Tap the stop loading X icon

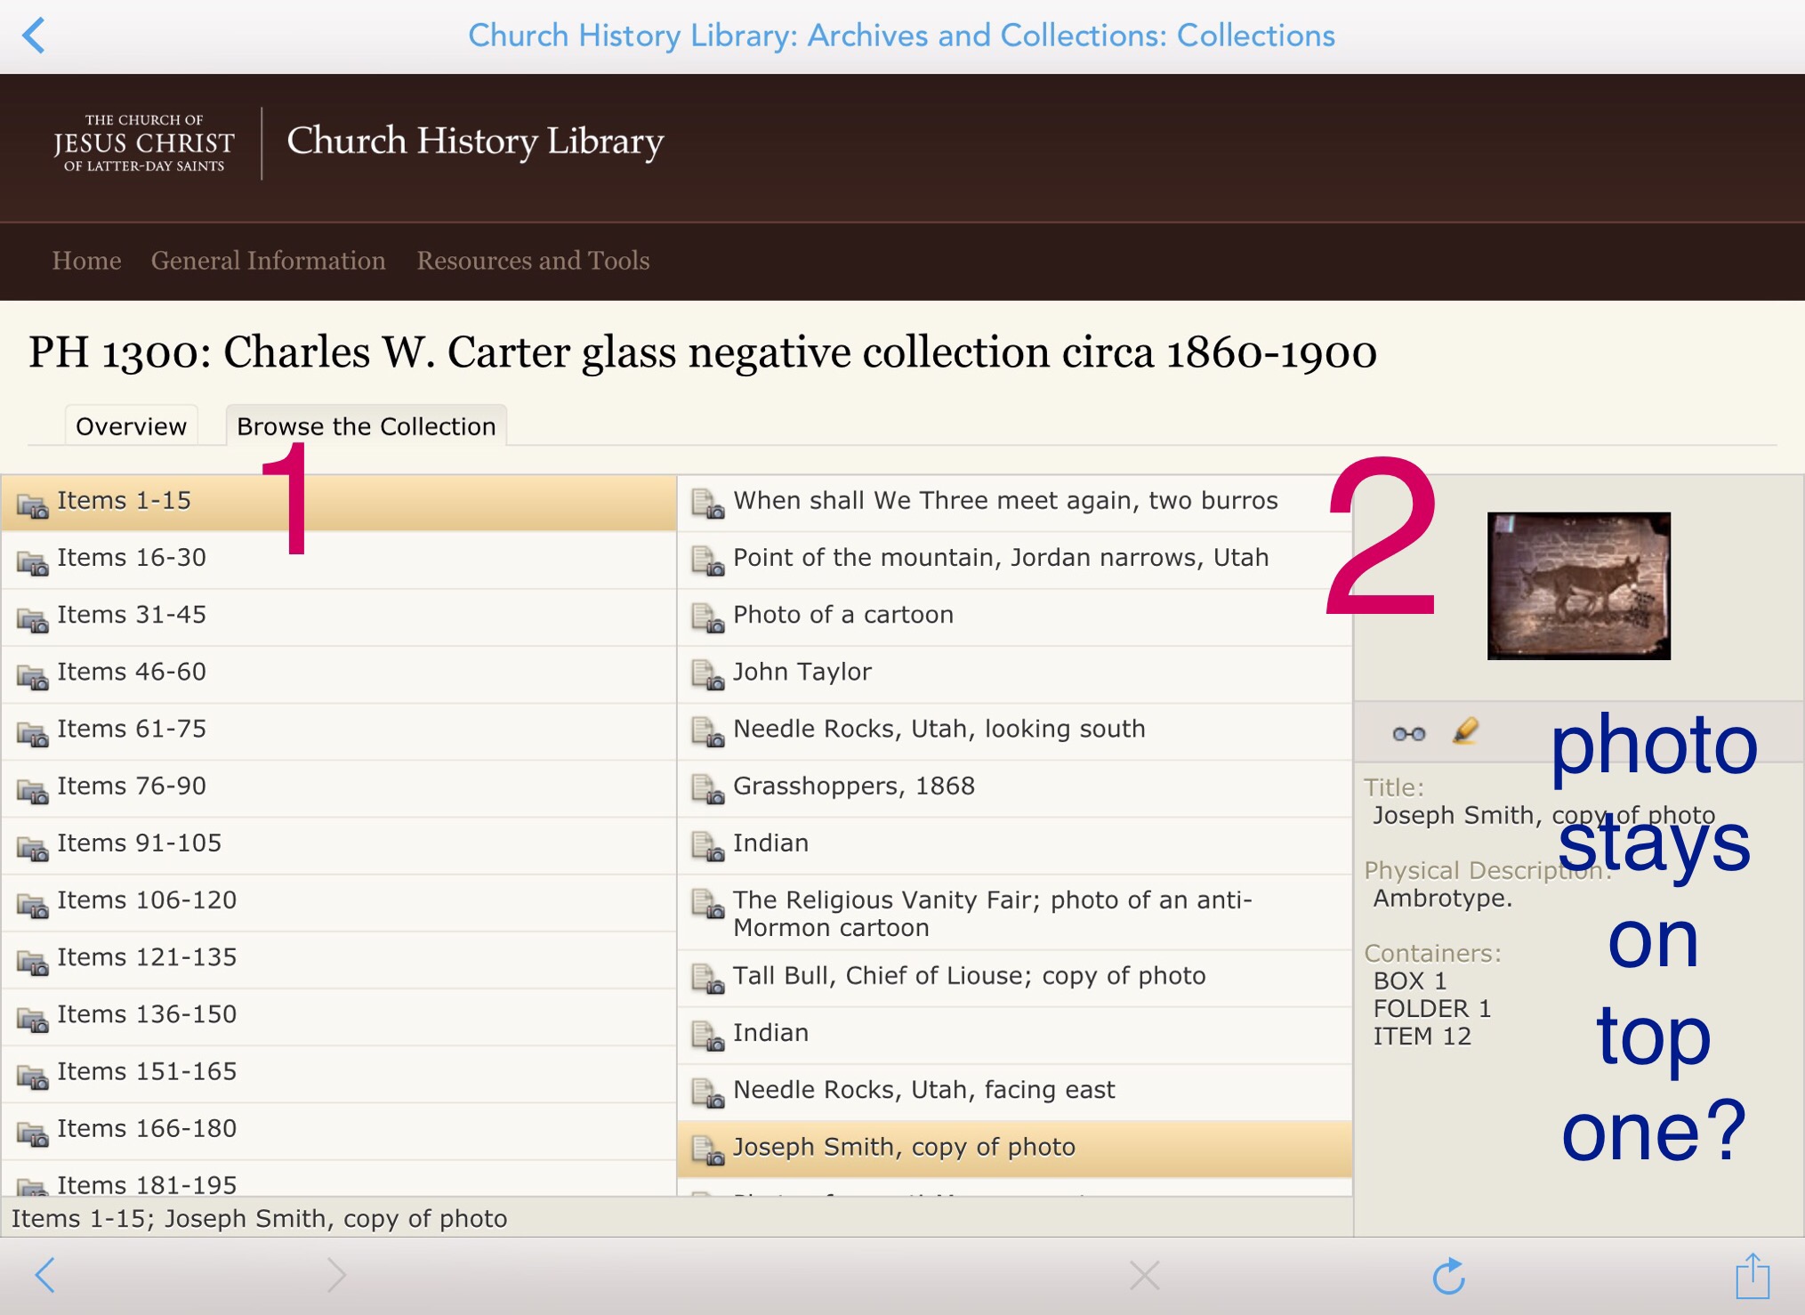1144,1275
